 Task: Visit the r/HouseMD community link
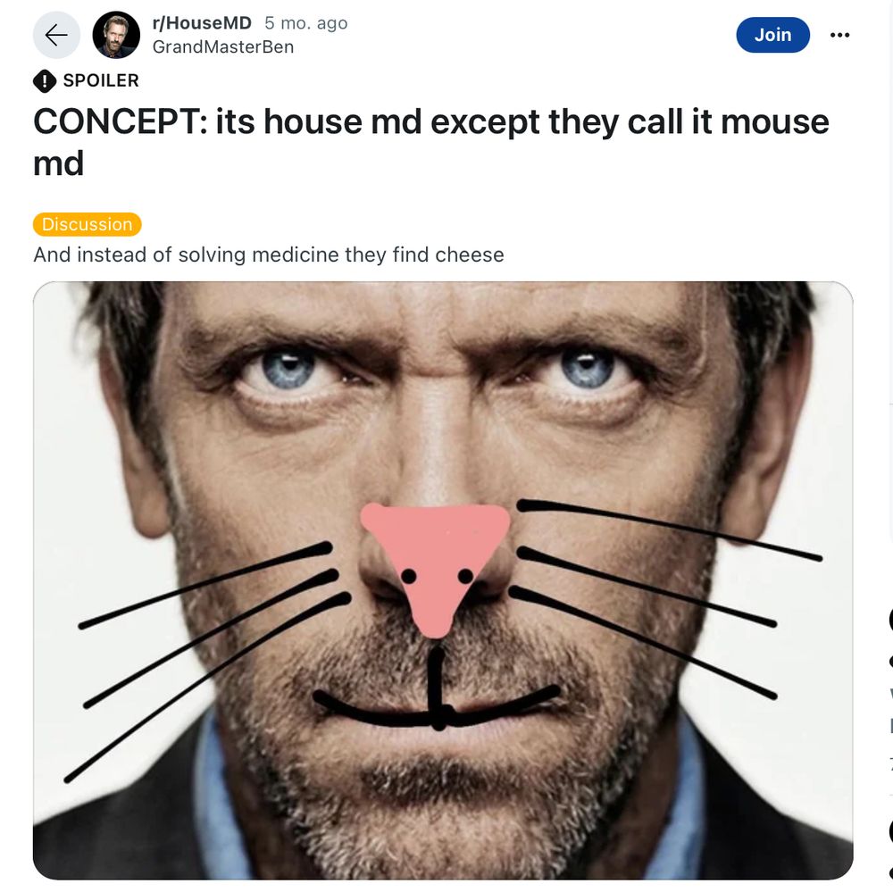click(x=202, y=23)
